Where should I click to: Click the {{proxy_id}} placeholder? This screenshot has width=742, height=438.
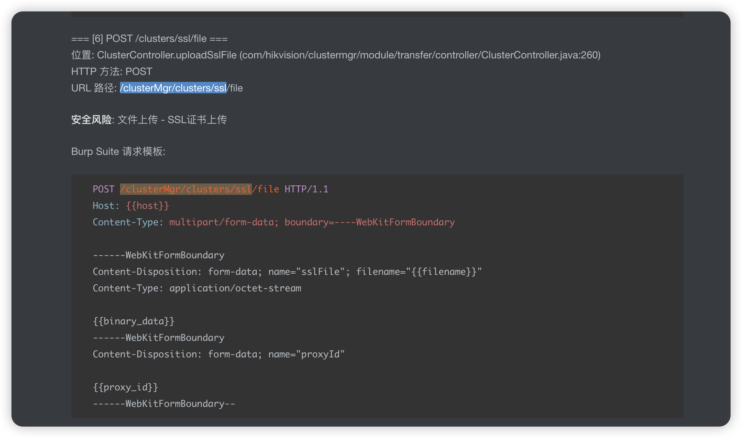tap(125, 387)
